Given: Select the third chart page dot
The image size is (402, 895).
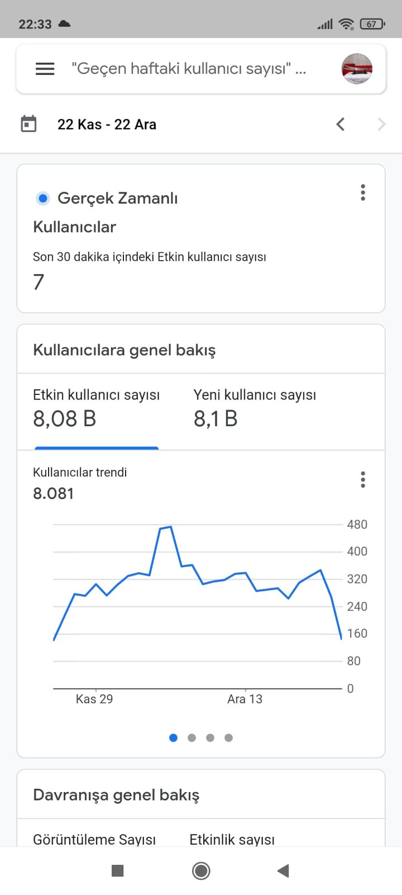Looking at the screenshot, I should tap(210, 738).
